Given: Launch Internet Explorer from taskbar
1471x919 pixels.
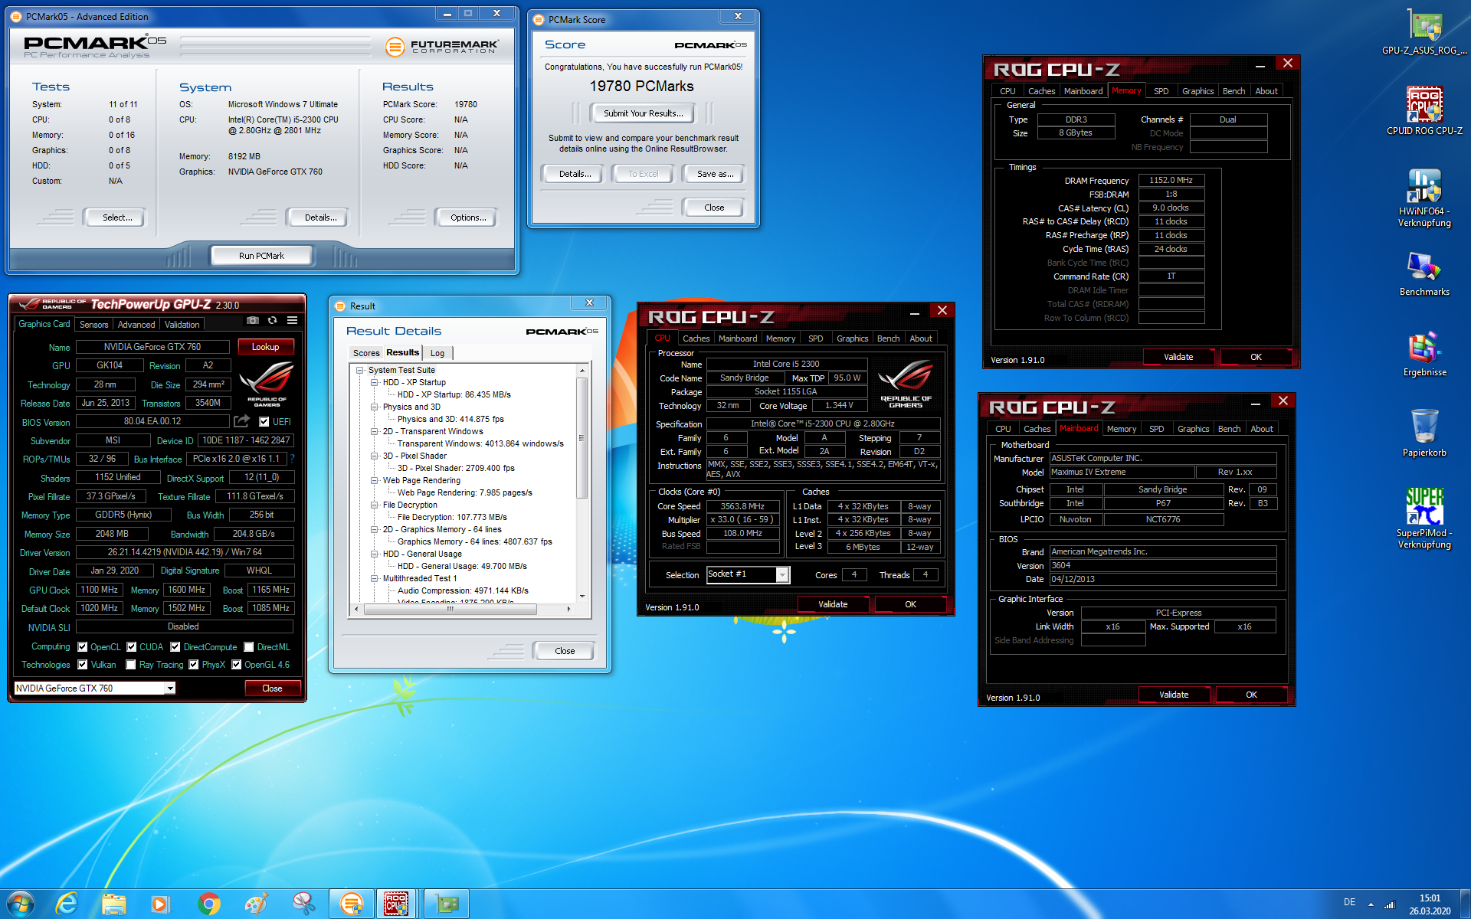Looking at the screenshot, I should pyautogui.click(x=67, y=904).
